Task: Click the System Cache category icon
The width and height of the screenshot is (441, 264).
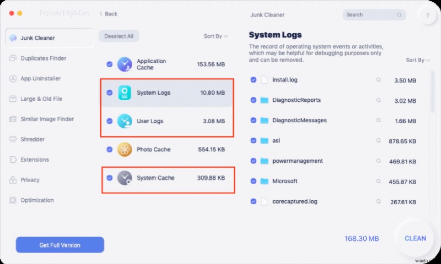Action: 125,178
